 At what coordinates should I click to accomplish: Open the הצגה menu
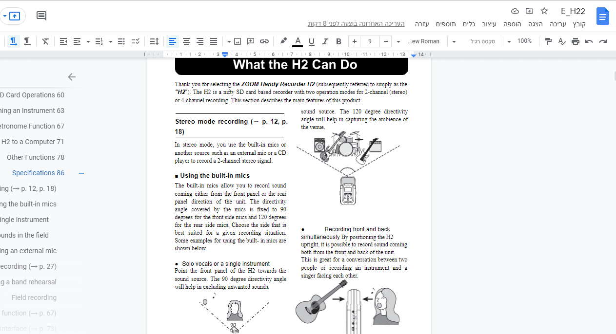coord(536,24)
